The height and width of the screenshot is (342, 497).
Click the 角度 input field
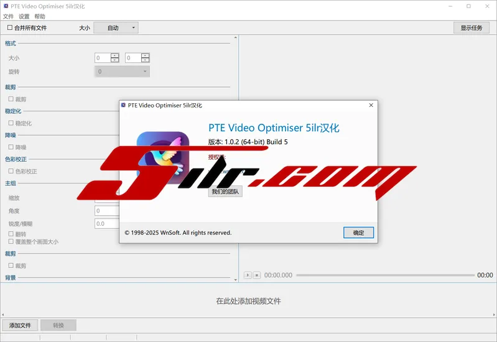click(x=107, y=211)
